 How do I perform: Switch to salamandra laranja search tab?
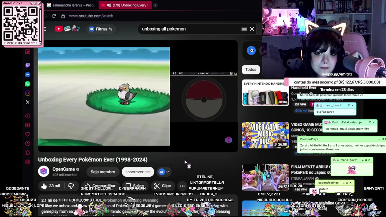pyautogui.click(x=71, y=5)
